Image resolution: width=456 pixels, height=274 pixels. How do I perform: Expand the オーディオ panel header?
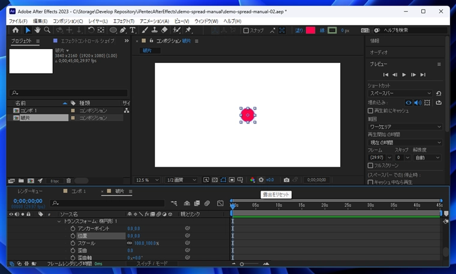click(379, 52)
